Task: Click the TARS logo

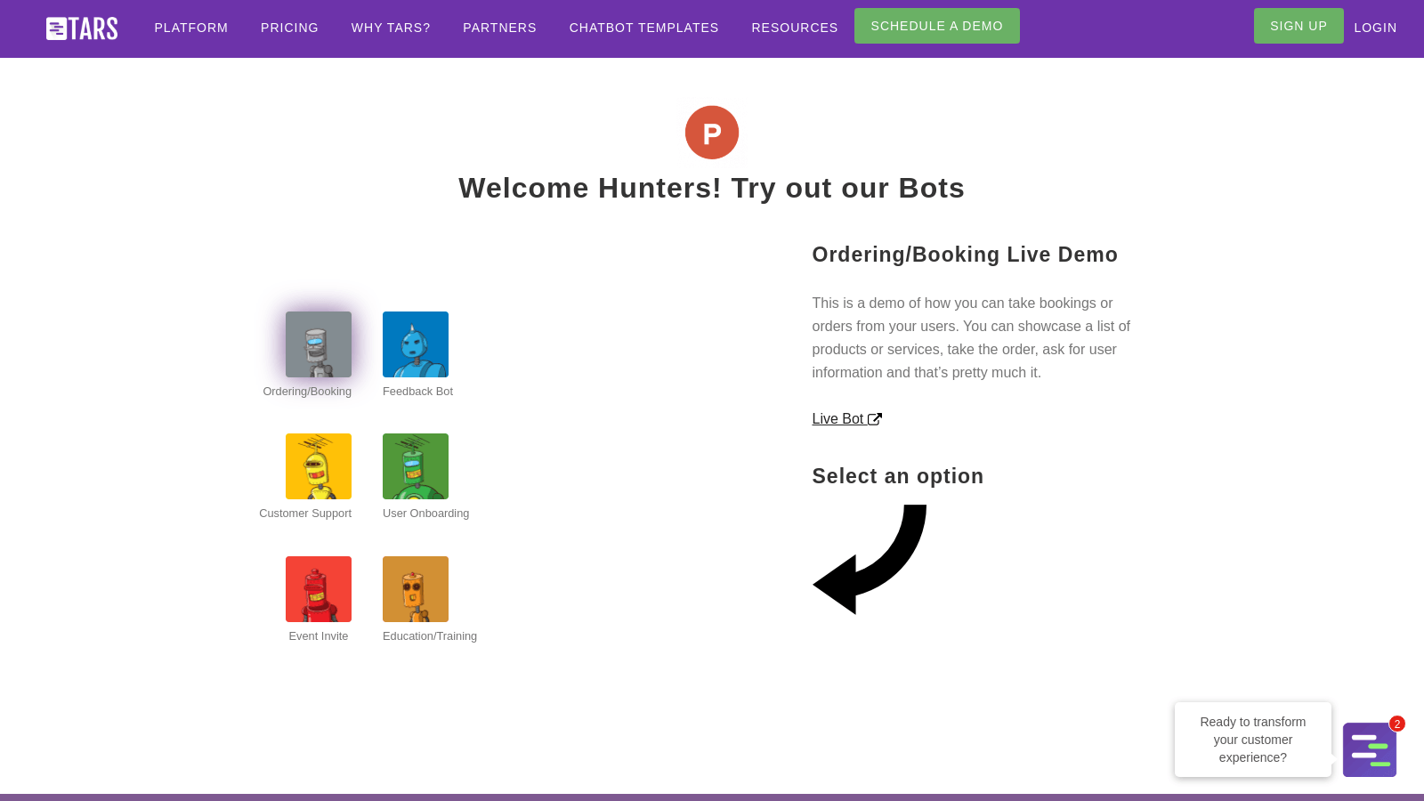Action: pos(82,28)
